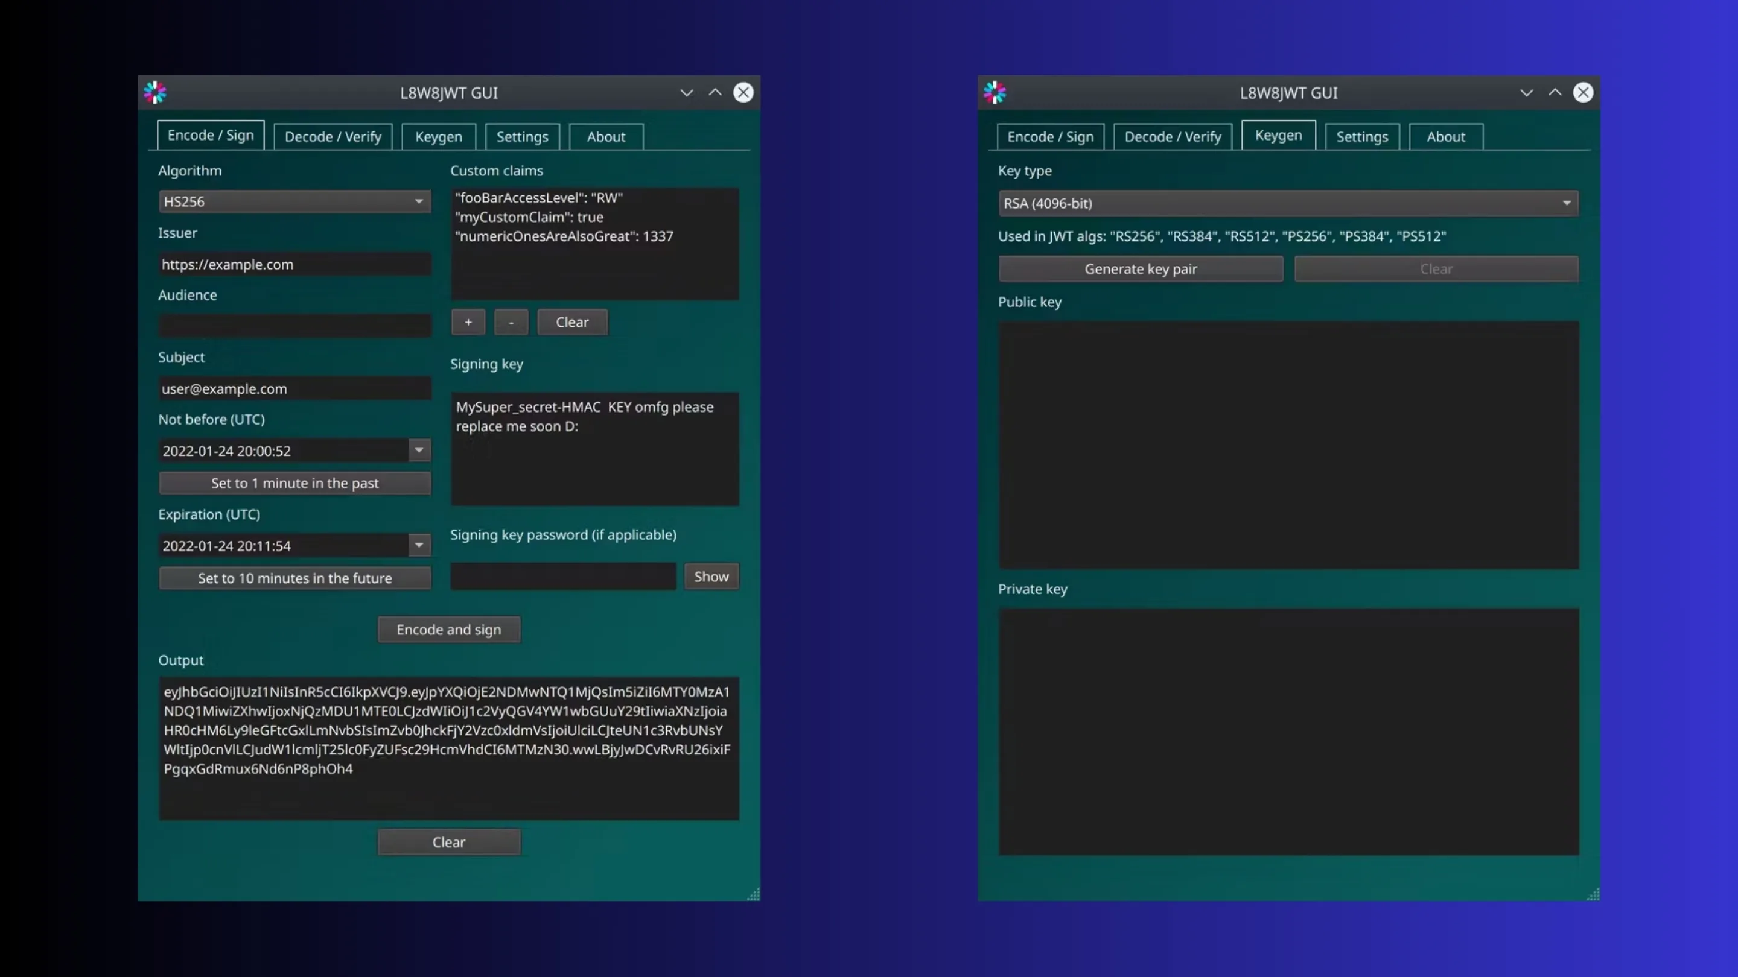This screenshot has width=1738, height=977.
Task: Click the signing key password field
Action: [x=564, y=577]
